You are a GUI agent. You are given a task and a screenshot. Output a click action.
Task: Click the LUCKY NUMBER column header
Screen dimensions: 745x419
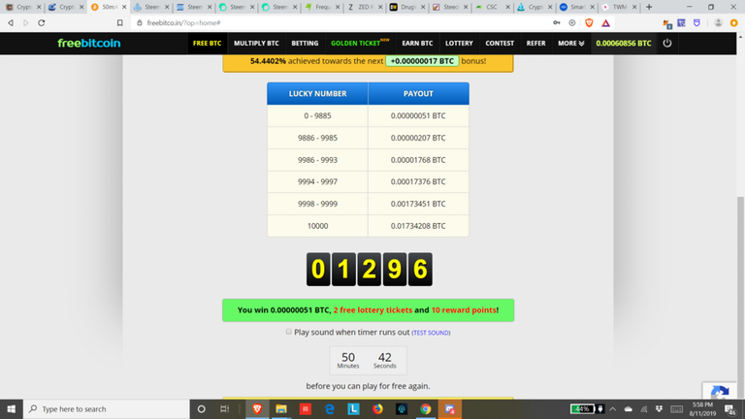[317, 93]
